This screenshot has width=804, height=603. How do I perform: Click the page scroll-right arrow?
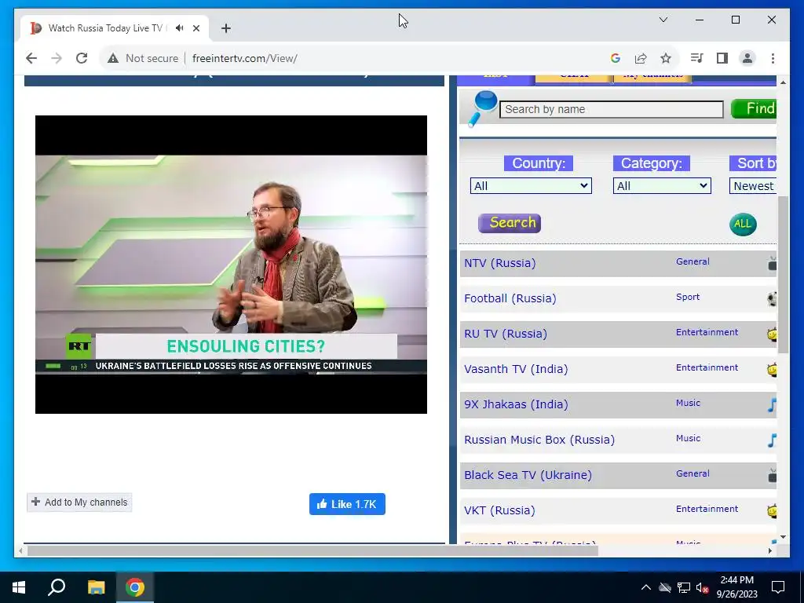pos(770,551)
